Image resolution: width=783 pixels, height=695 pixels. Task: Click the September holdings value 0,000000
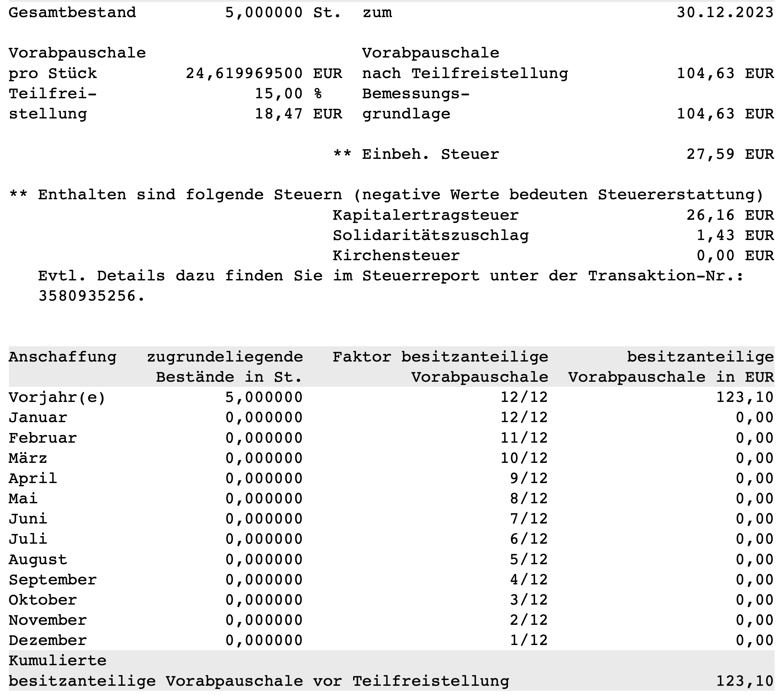click(264, 580)
